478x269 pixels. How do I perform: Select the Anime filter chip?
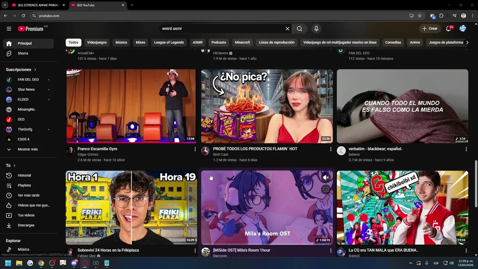(415, 43)
